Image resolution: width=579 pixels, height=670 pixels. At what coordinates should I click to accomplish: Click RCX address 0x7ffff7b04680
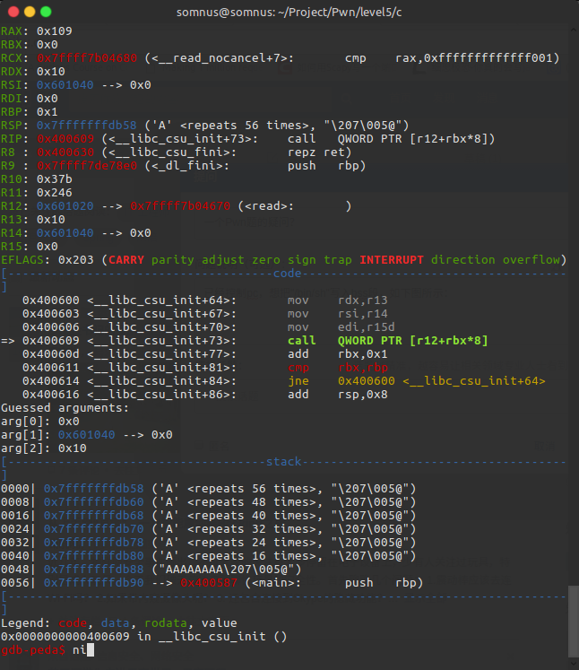pos(87,58)
